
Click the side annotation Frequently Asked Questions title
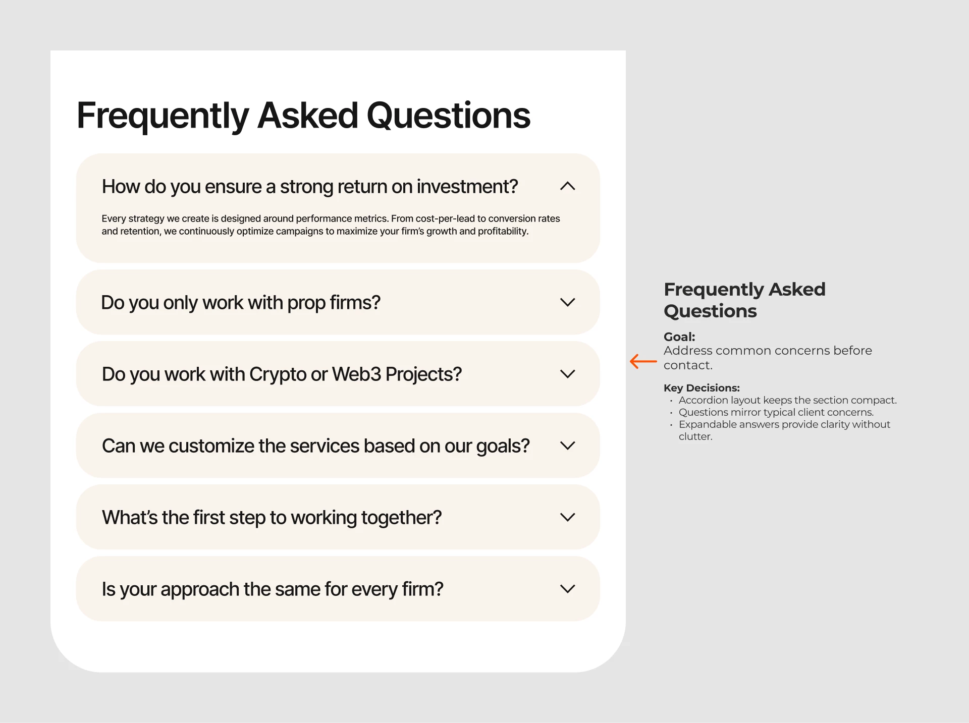click(x=744, y=300)
